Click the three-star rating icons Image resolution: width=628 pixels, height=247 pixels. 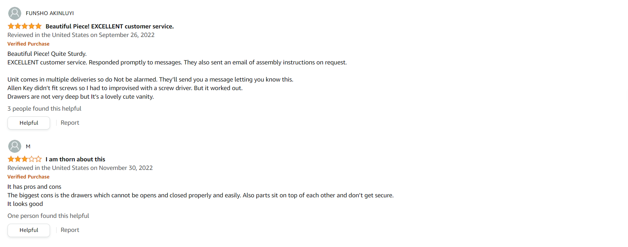coord(25,159)
